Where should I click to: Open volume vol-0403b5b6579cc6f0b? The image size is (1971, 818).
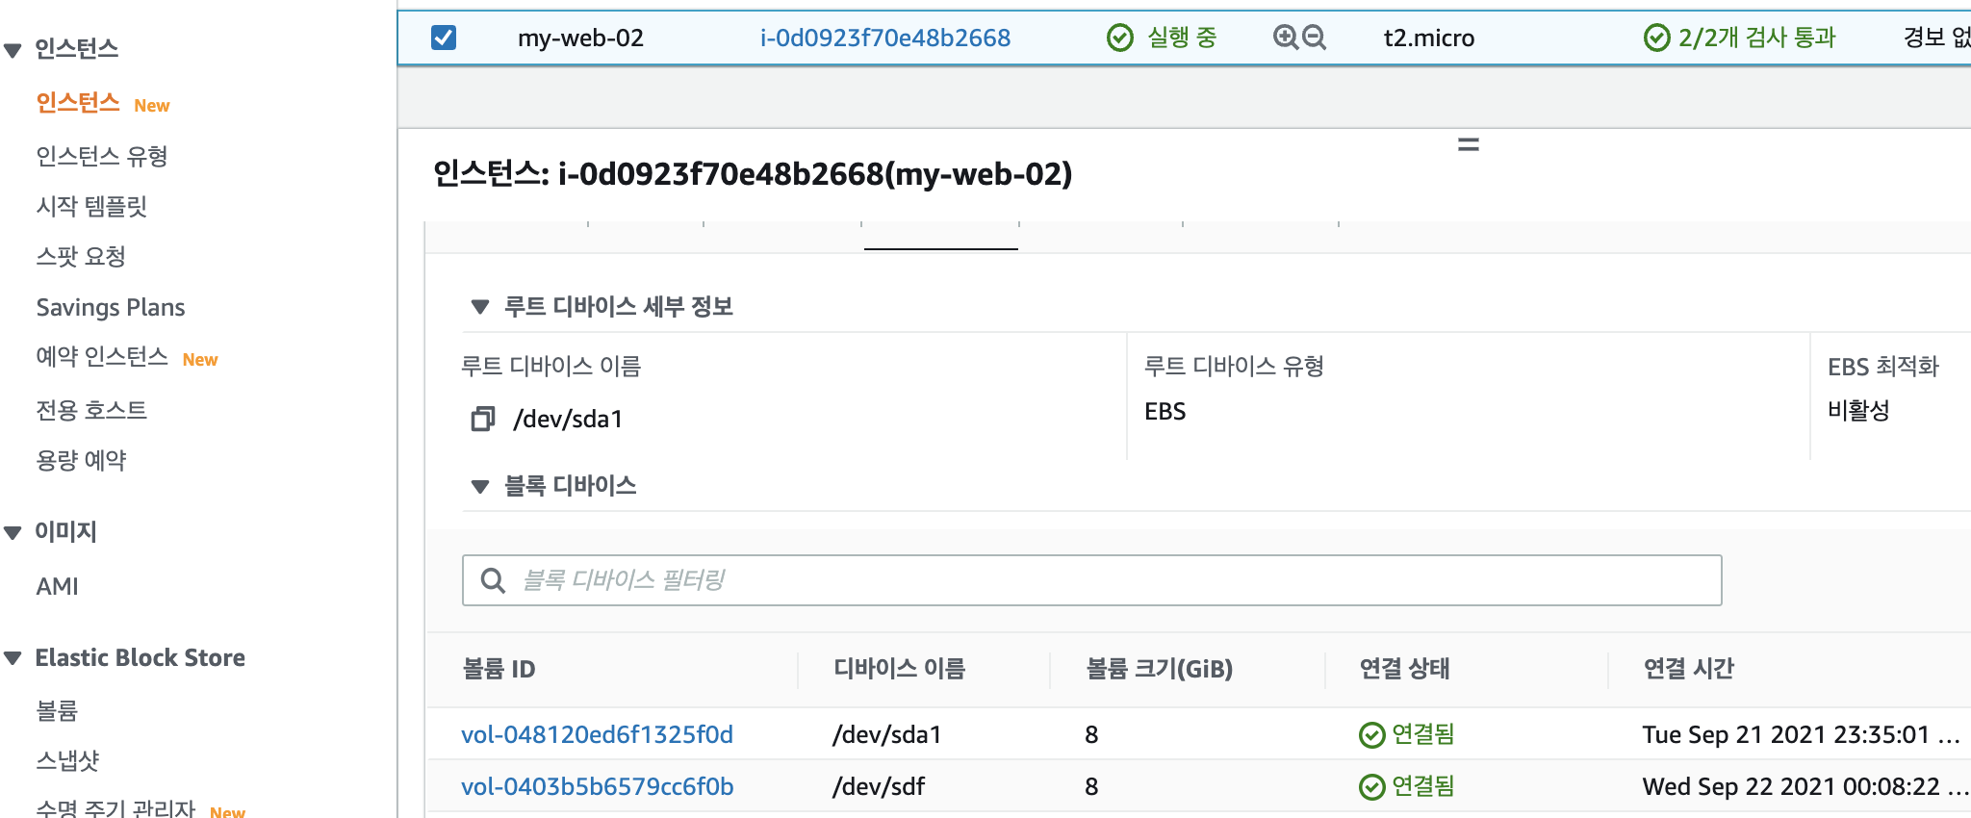coord(597,786)
